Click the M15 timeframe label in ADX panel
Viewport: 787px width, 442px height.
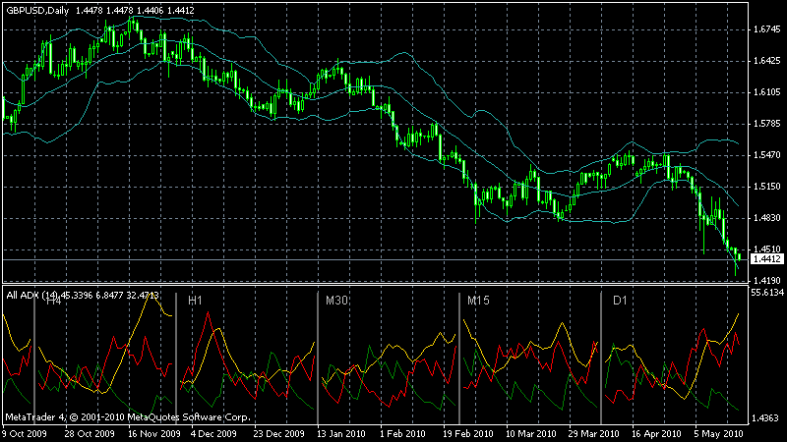(x=478, y=301)
